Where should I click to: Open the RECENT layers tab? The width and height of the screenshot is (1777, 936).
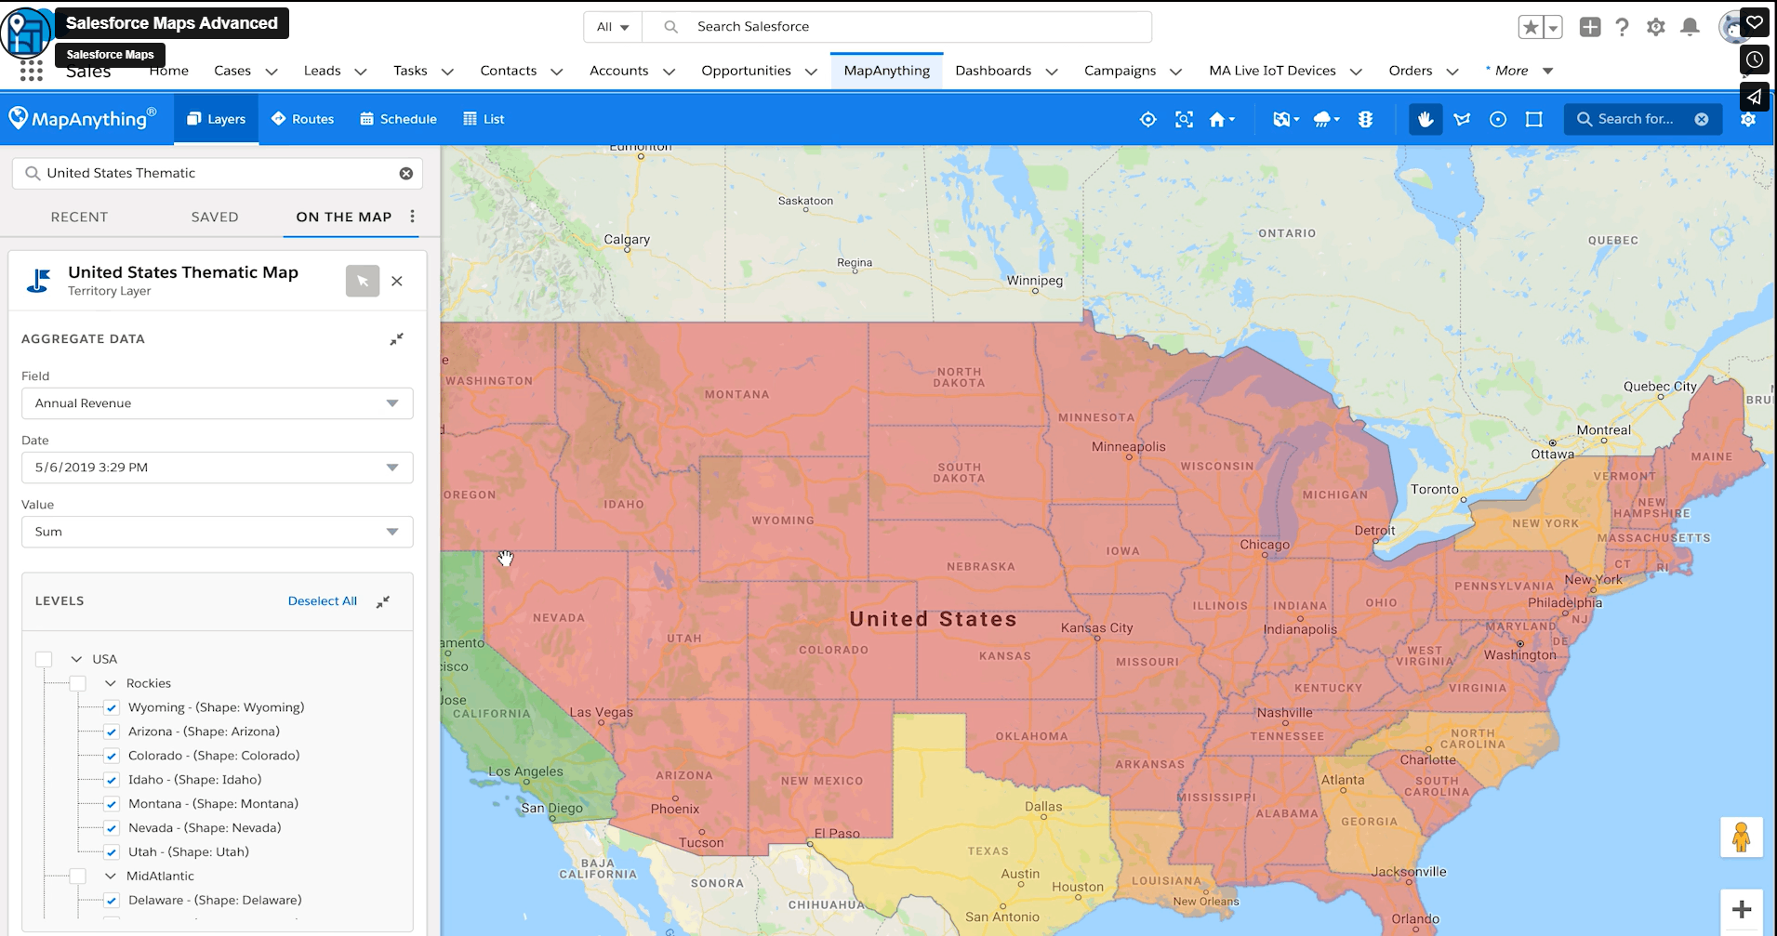[79, 217]
